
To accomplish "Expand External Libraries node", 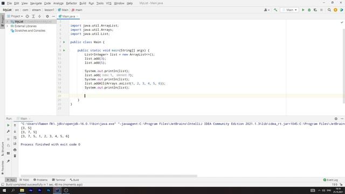I will pos(7,26).
